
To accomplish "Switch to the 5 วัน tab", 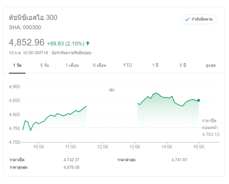I will click(45, 65).
